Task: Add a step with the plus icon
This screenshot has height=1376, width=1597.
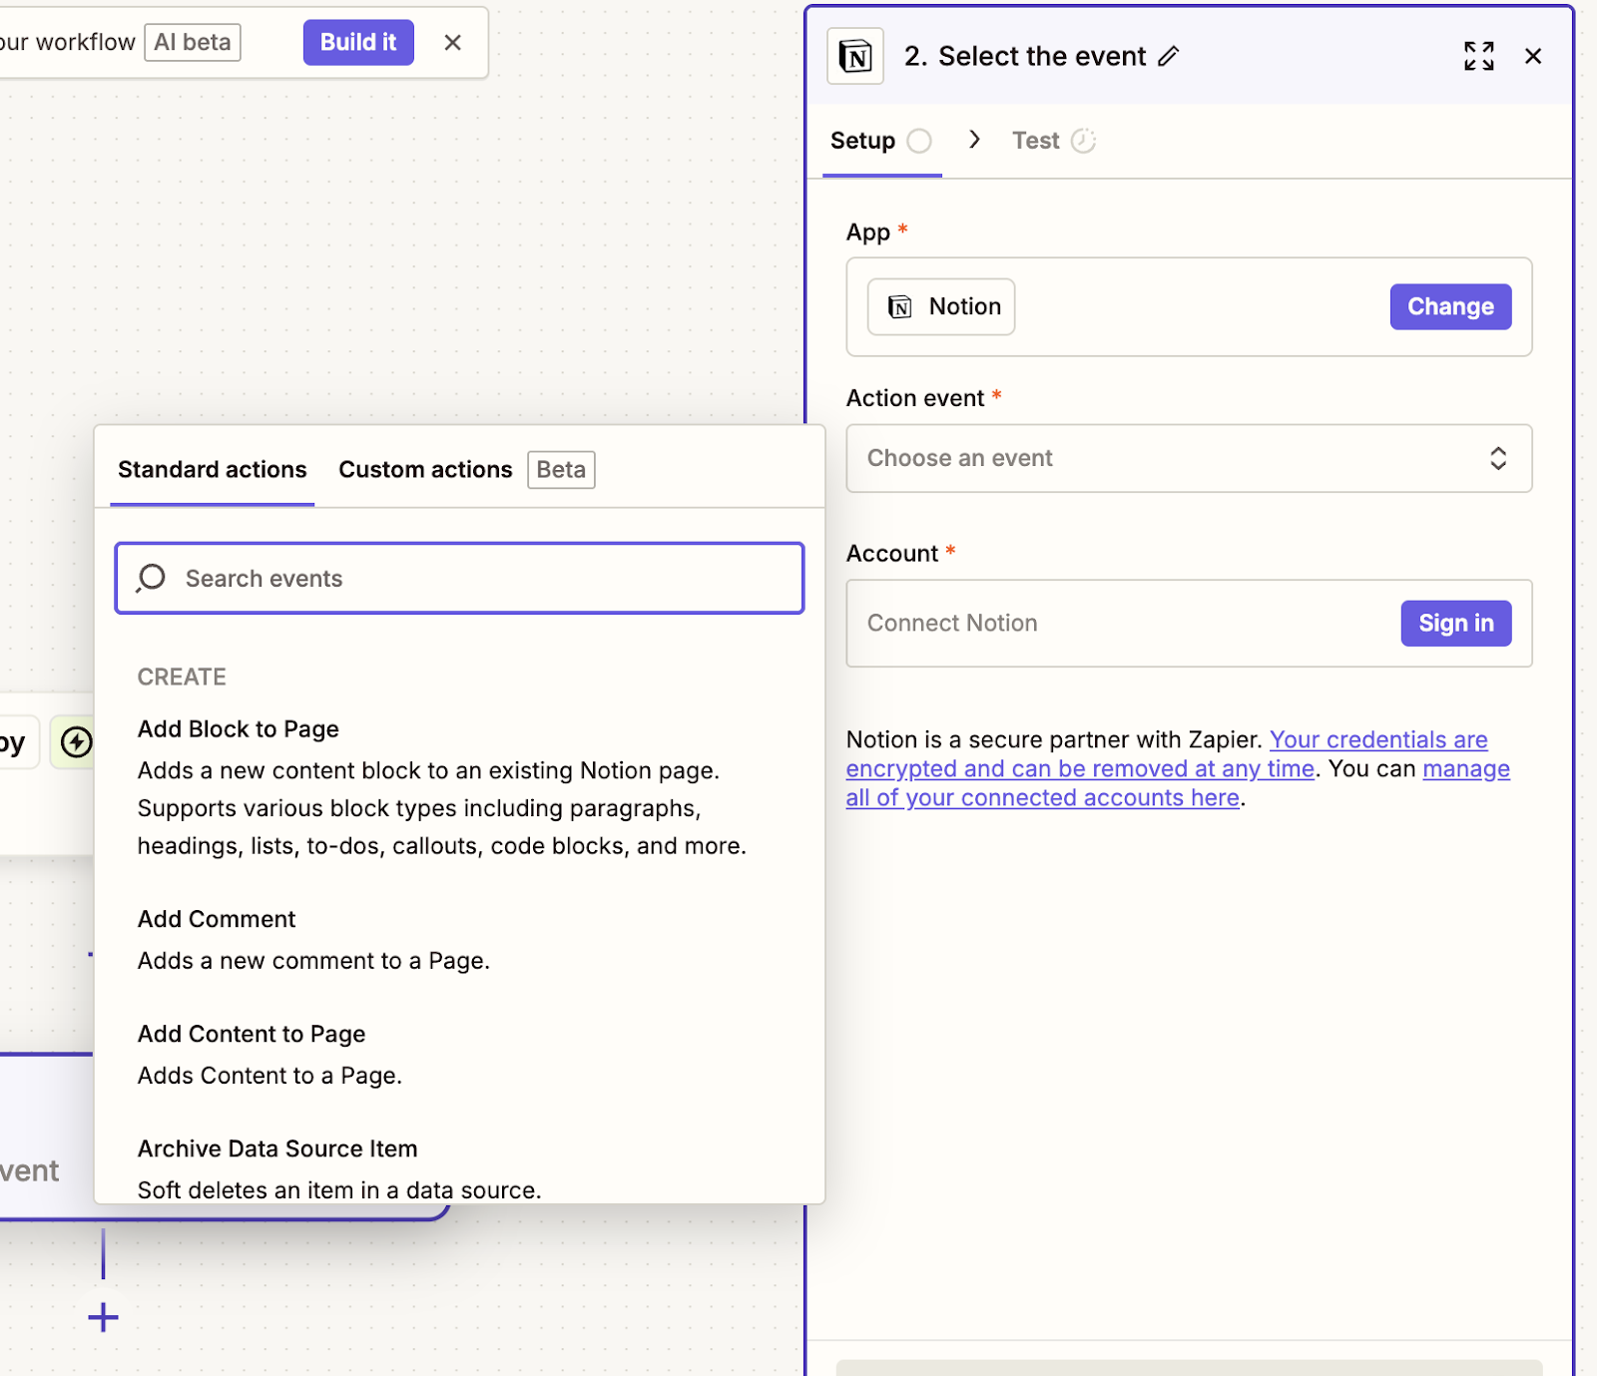Action: click(103, 1318)
